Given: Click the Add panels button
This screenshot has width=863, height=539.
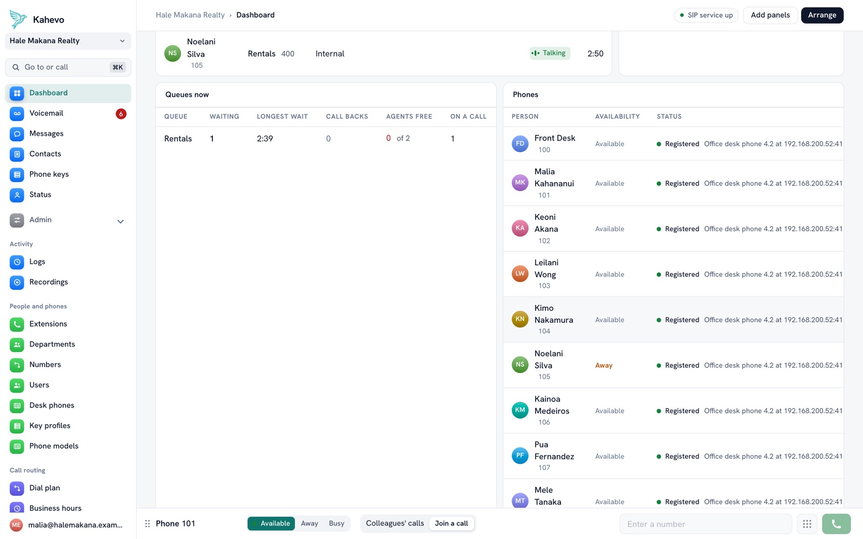Looking at the screenshot, I should tap(770, 15).
